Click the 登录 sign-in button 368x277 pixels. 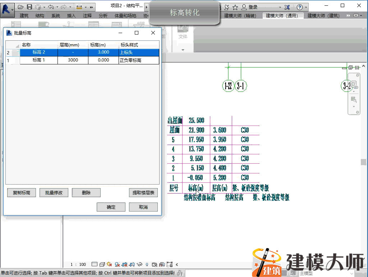click(250, 7)
